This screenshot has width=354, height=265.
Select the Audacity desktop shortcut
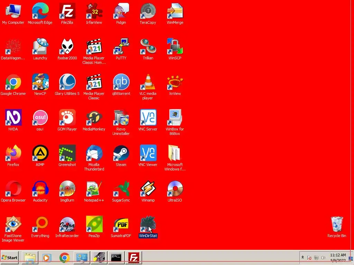coord(40,189)
